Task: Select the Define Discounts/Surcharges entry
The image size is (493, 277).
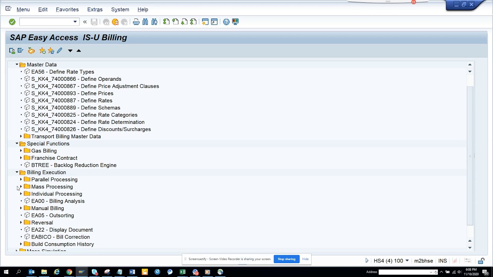Action: click(91, 129)
